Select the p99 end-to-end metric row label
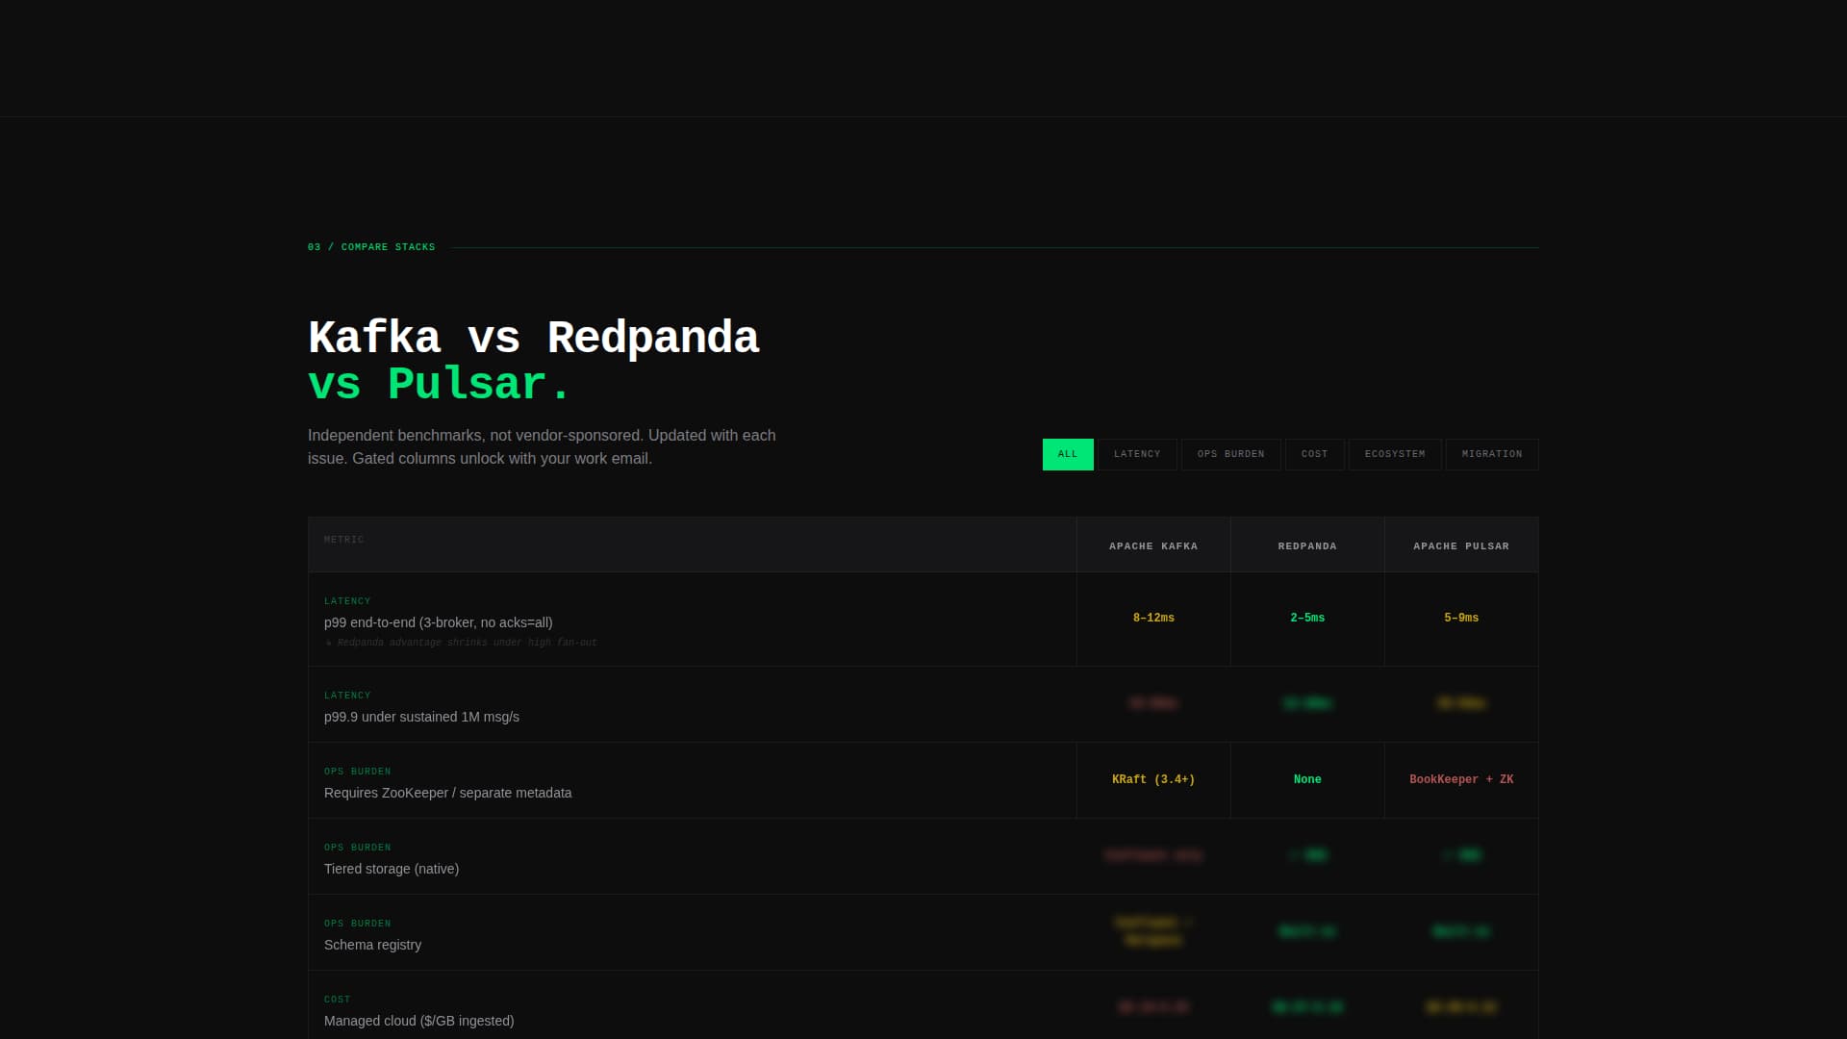The height and width of the screenshot is (1039, 1847). click(x=439, y=622)
